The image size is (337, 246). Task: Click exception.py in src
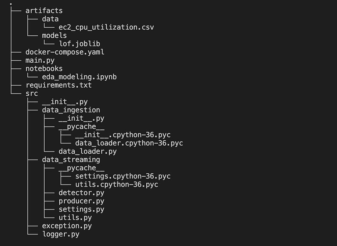pyautogui.click(x=67, y=226)
